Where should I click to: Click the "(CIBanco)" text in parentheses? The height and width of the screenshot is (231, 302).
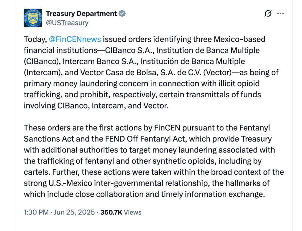(x=42, y=62)
